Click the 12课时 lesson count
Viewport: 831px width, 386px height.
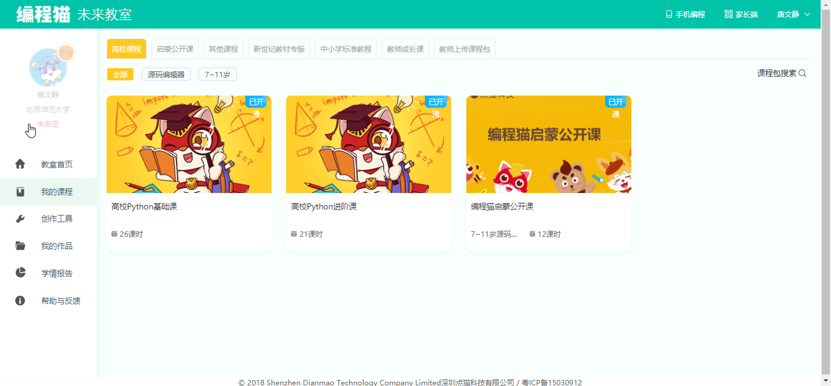coord(549,234)
